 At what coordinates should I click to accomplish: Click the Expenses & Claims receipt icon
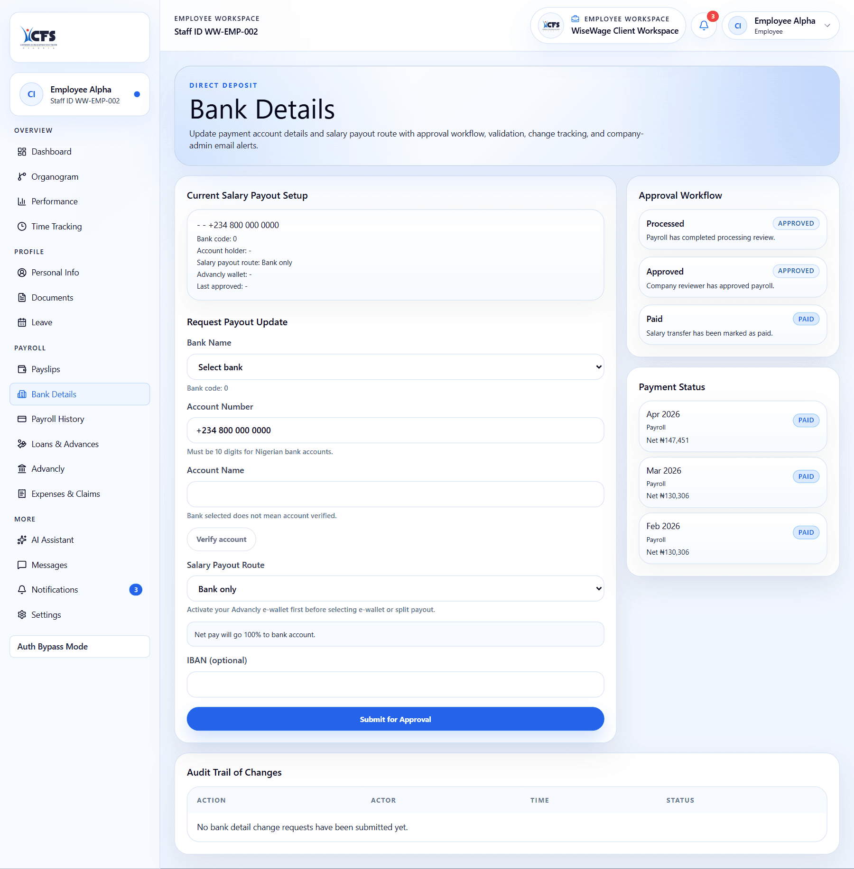click(x=22, y=494)
